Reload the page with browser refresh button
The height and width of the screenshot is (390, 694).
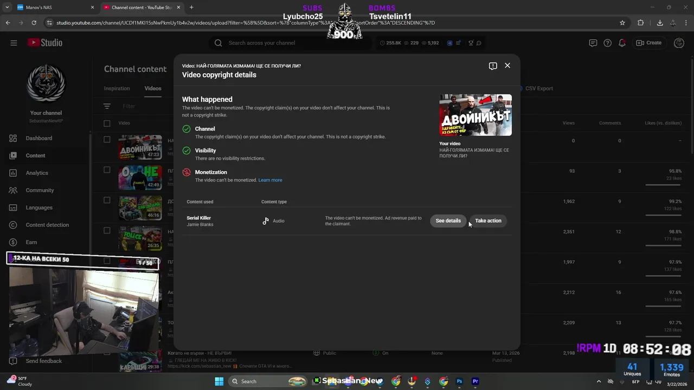[34, 23]
